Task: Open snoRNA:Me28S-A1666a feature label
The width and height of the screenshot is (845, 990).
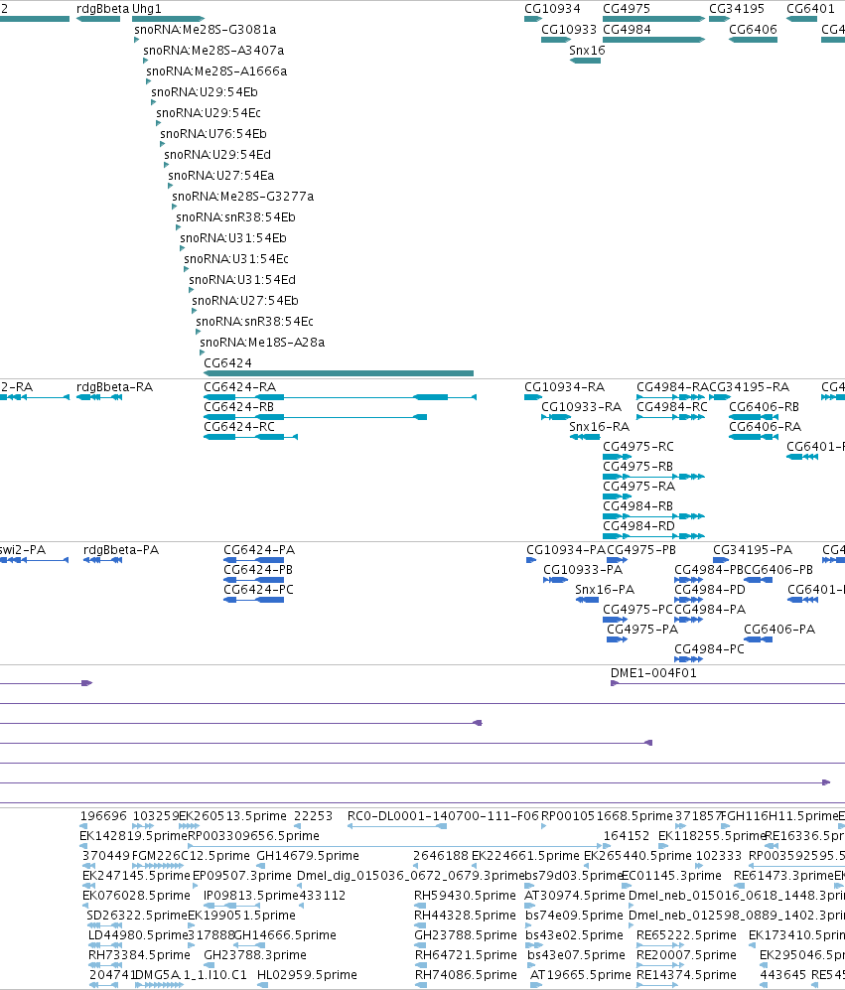Action: (216, 71)
